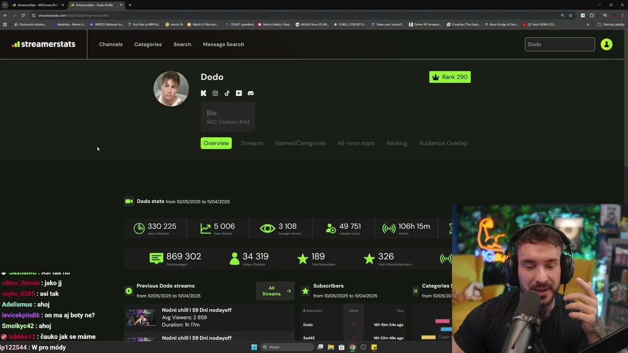Click the All Streams button
The image size is (628, 353).
point(275,291)
